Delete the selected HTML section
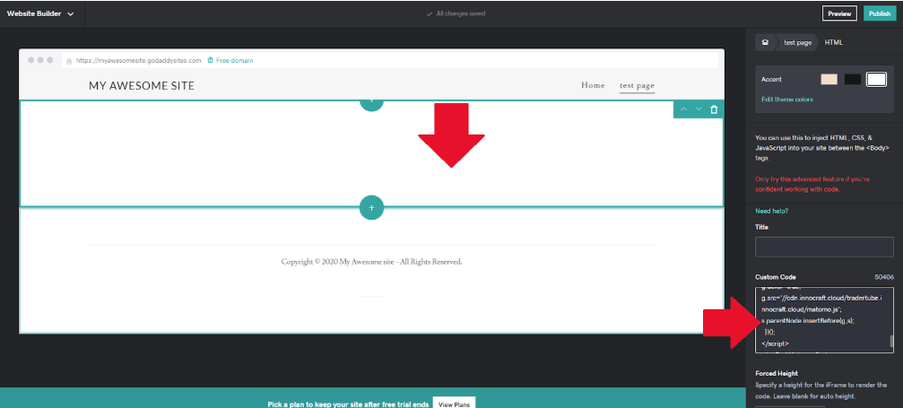This screenshot has width=903, height=408. point(714,109)
